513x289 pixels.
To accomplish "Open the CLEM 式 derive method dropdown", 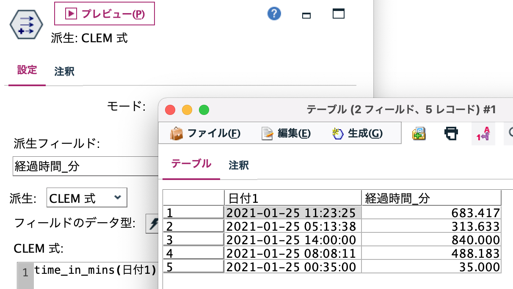I will (x=86, y=197).
